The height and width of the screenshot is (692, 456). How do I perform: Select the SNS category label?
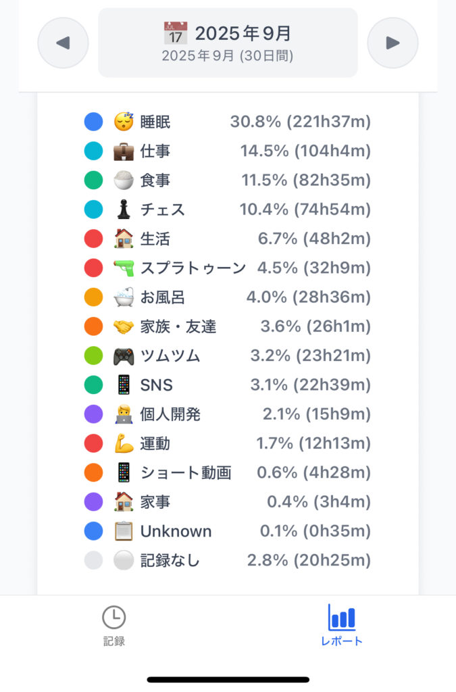pos(157,385)
